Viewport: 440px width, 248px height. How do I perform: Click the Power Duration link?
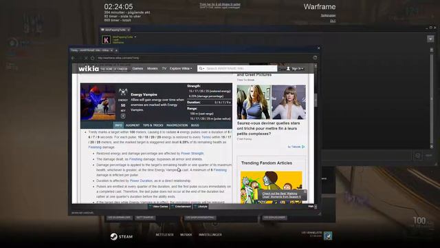141,180
